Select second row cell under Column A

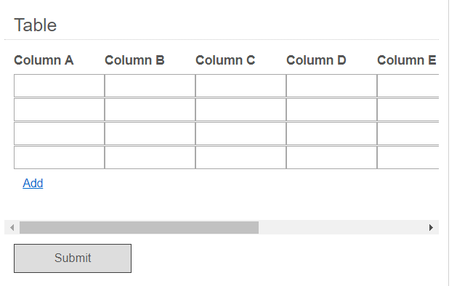pos(59,110)
